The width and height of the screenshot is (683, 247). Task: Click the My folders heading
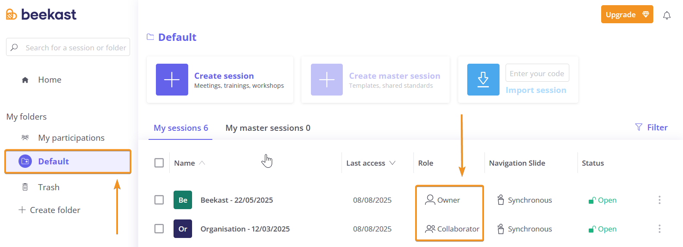(26, 117)
